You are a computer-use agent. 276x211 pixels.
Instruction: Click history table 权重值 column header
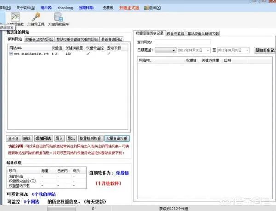(x=191, y=60)
